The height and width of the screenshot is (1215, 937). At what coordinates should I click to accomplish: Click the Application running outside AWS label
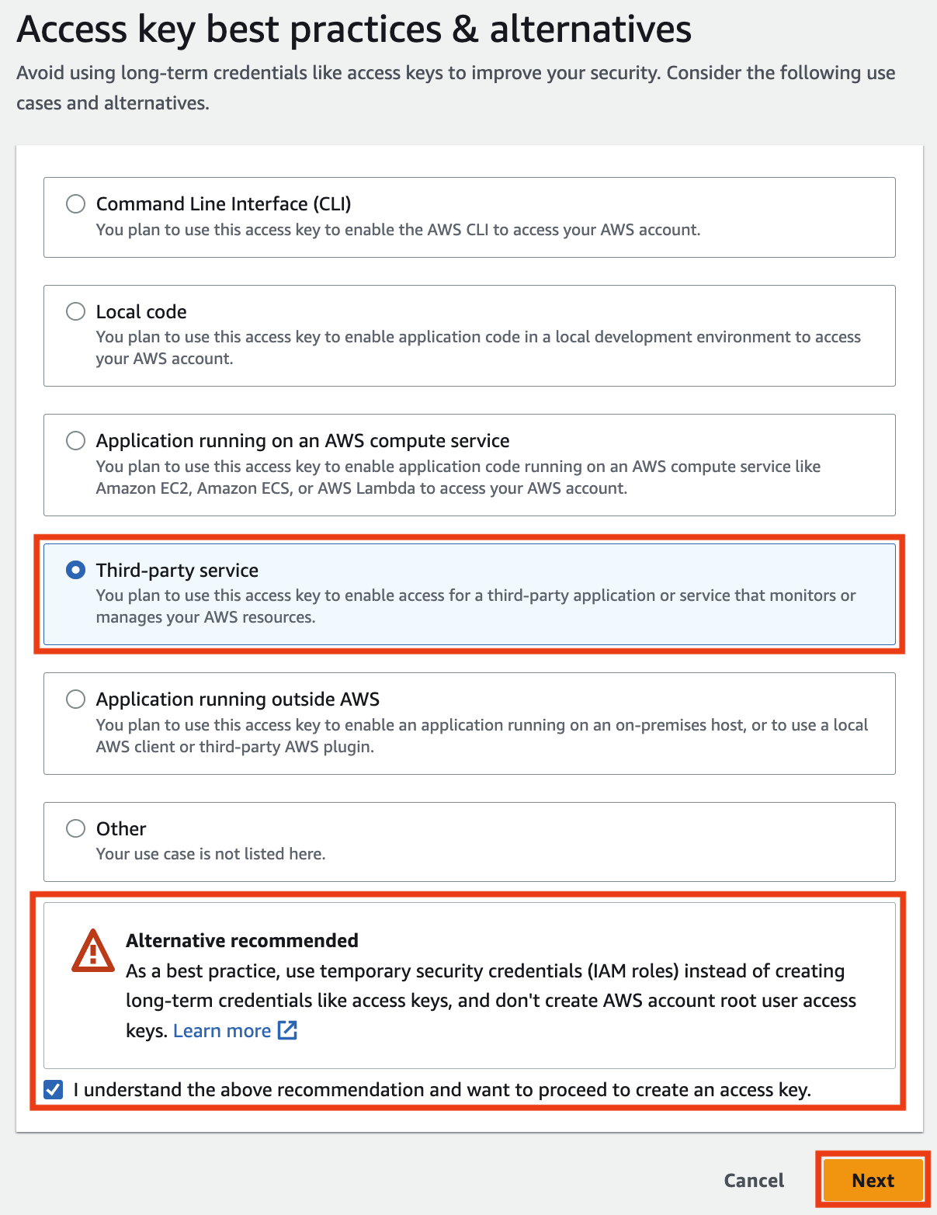point(238,699)
